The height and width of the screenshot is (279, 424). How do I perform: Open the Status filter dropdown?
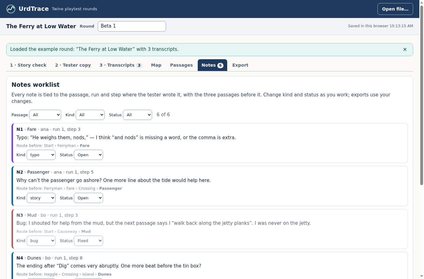coord(138,115)
